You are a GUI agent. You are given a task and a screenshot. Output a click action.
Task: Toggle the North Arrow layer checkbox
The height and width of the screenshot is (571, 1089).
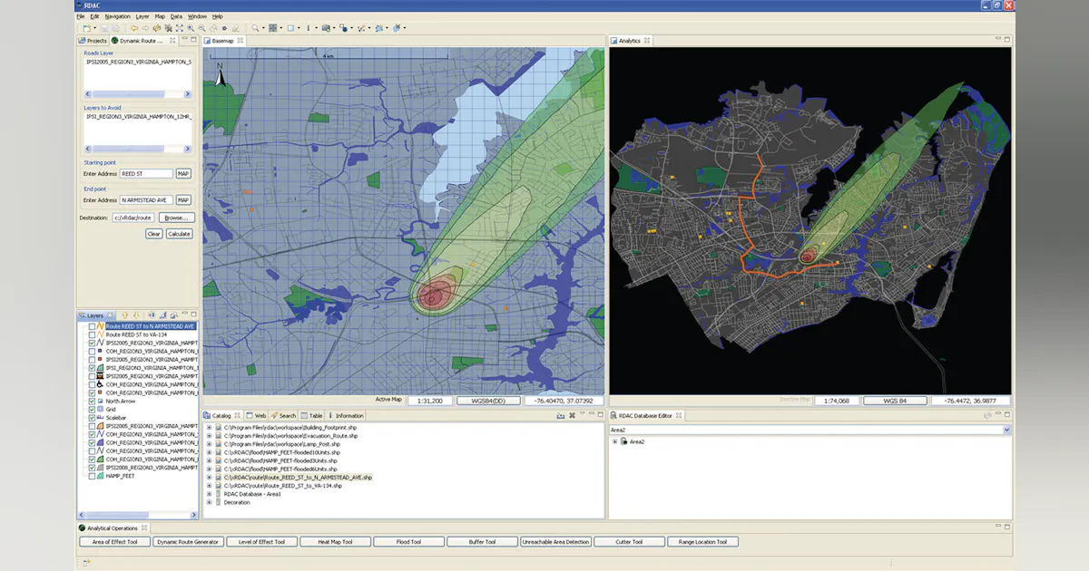[92, 401]
